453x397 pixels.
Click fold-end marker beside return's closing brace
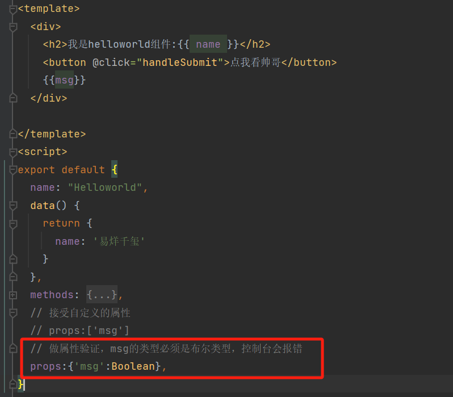click(13, 259)
